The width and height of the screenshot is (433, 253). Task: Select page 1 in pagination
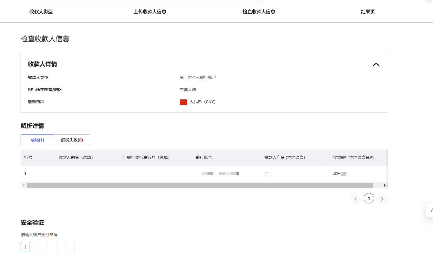point(369,199)
